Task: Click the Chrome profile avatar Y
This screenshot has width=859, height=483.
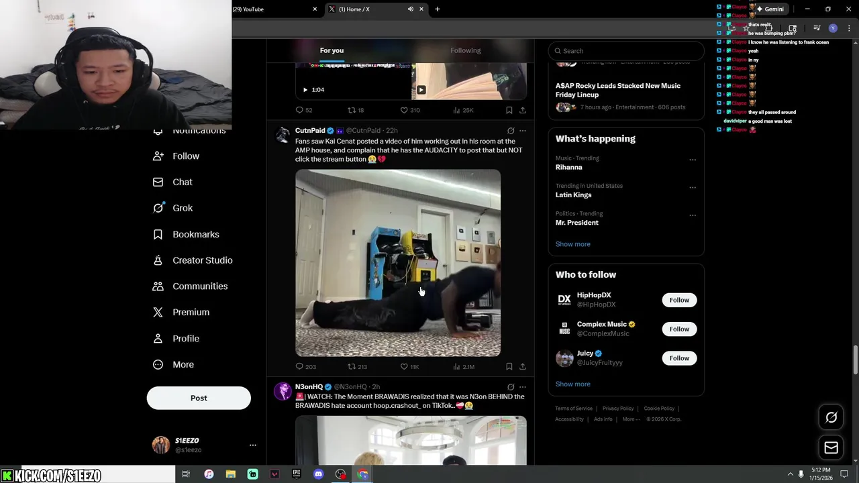Action: (x=833, y=28)
